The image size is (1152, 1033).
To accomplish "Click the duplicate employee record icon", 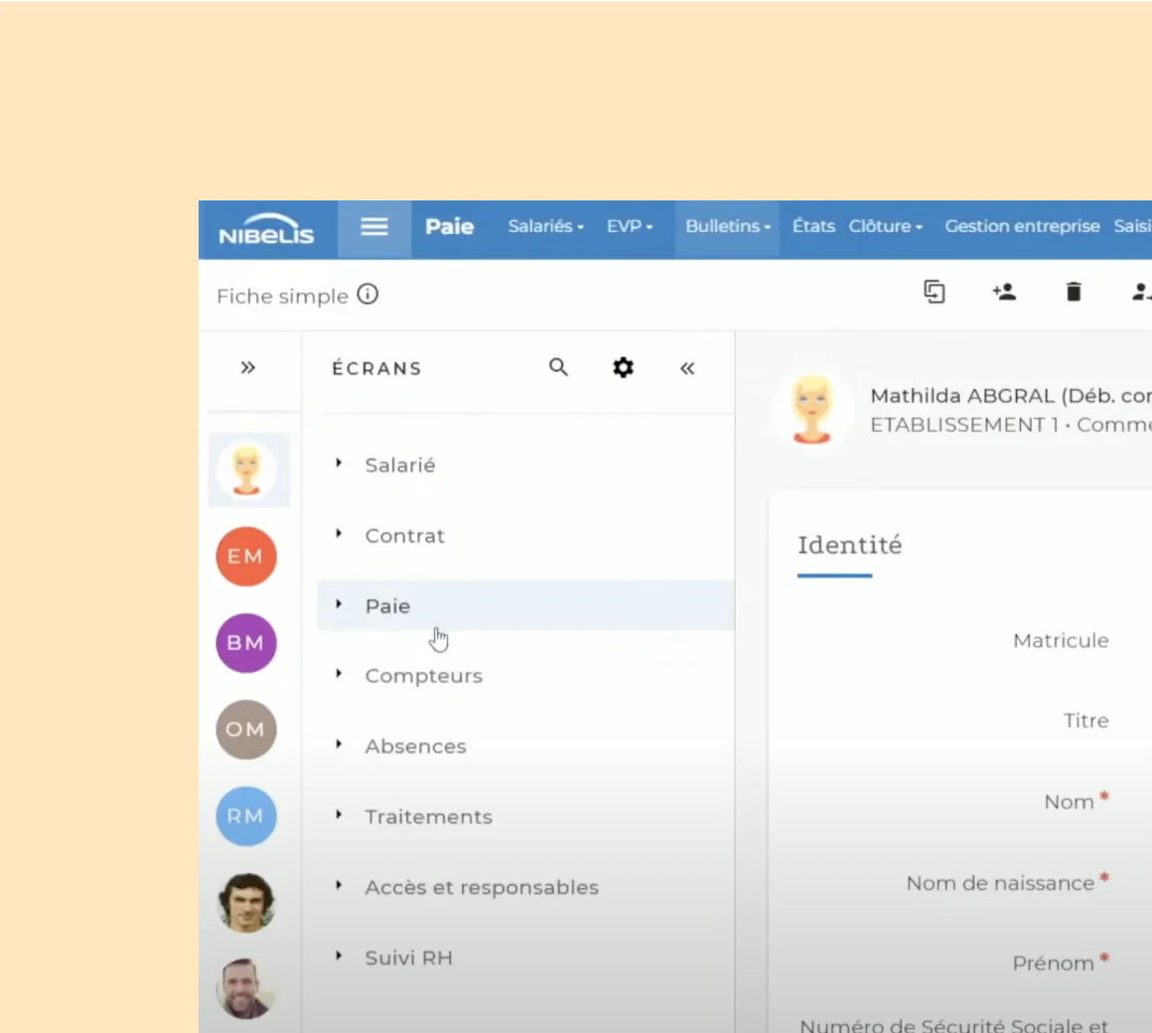I will pos(935,292).
